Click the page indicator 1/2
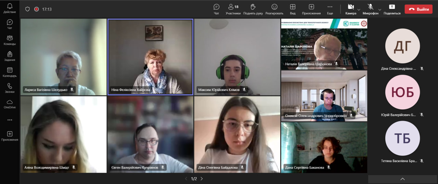The height and width of the screenshot is (184, 438). [194, 179]
